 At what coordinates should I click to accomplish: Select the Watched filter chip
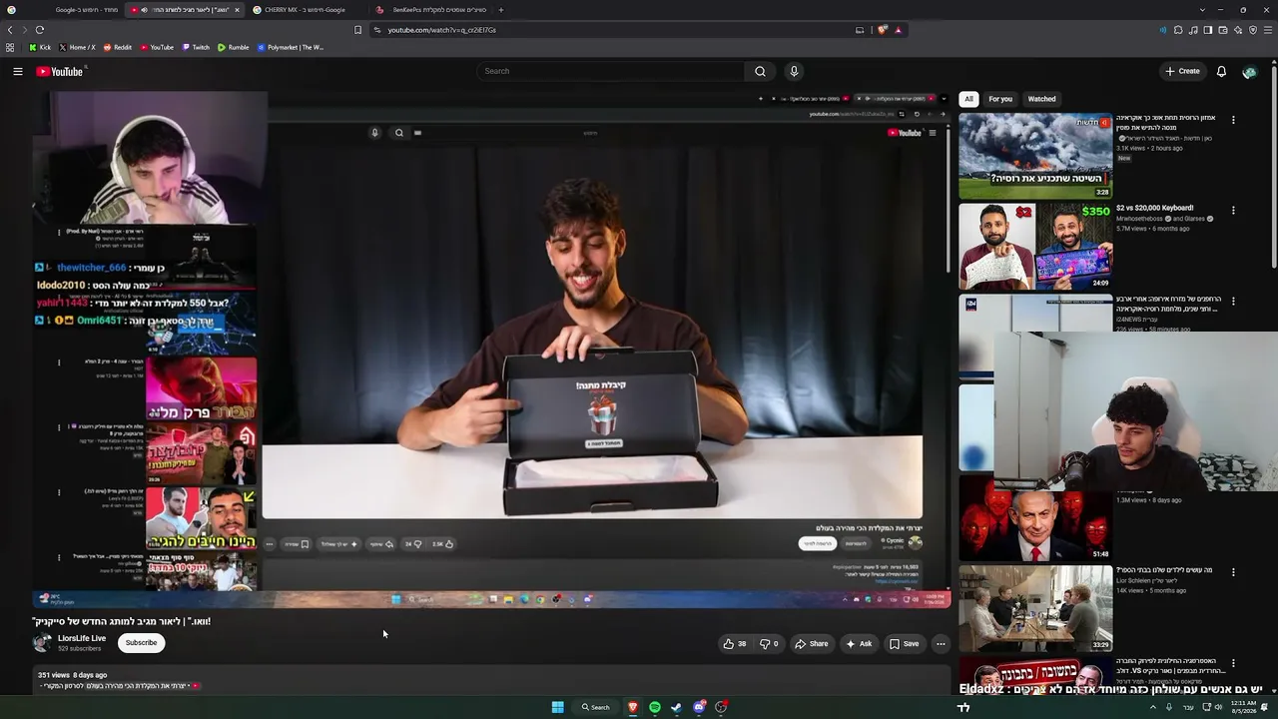click(1041, 99)
